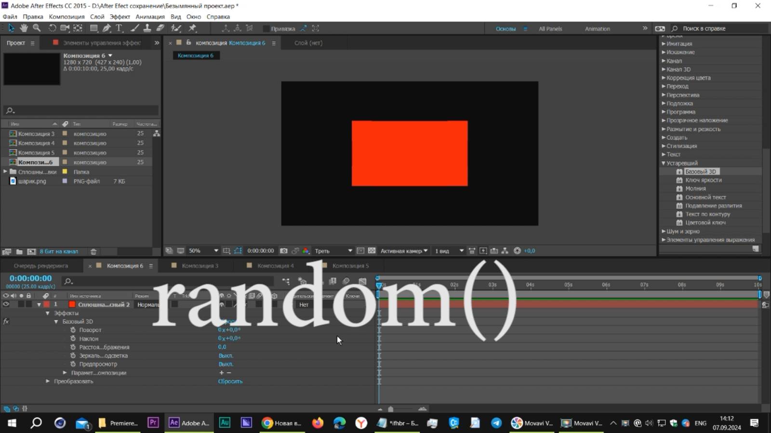Screen dimensions: 771x433
Task: Toggle stopwatch for Зеркаль...одсветка property
Action: pyautogui.click(x=73, y=356)
